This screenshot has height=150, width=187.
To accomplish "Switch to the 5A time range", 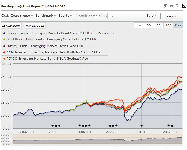I will point(158,25).
